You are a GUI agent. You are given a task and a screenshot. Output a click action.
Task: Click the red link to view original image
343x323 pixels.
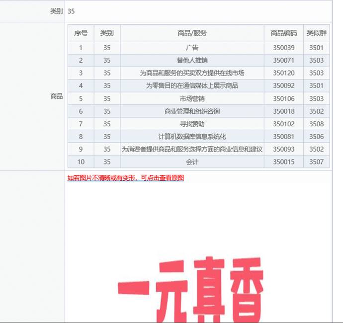125,178
